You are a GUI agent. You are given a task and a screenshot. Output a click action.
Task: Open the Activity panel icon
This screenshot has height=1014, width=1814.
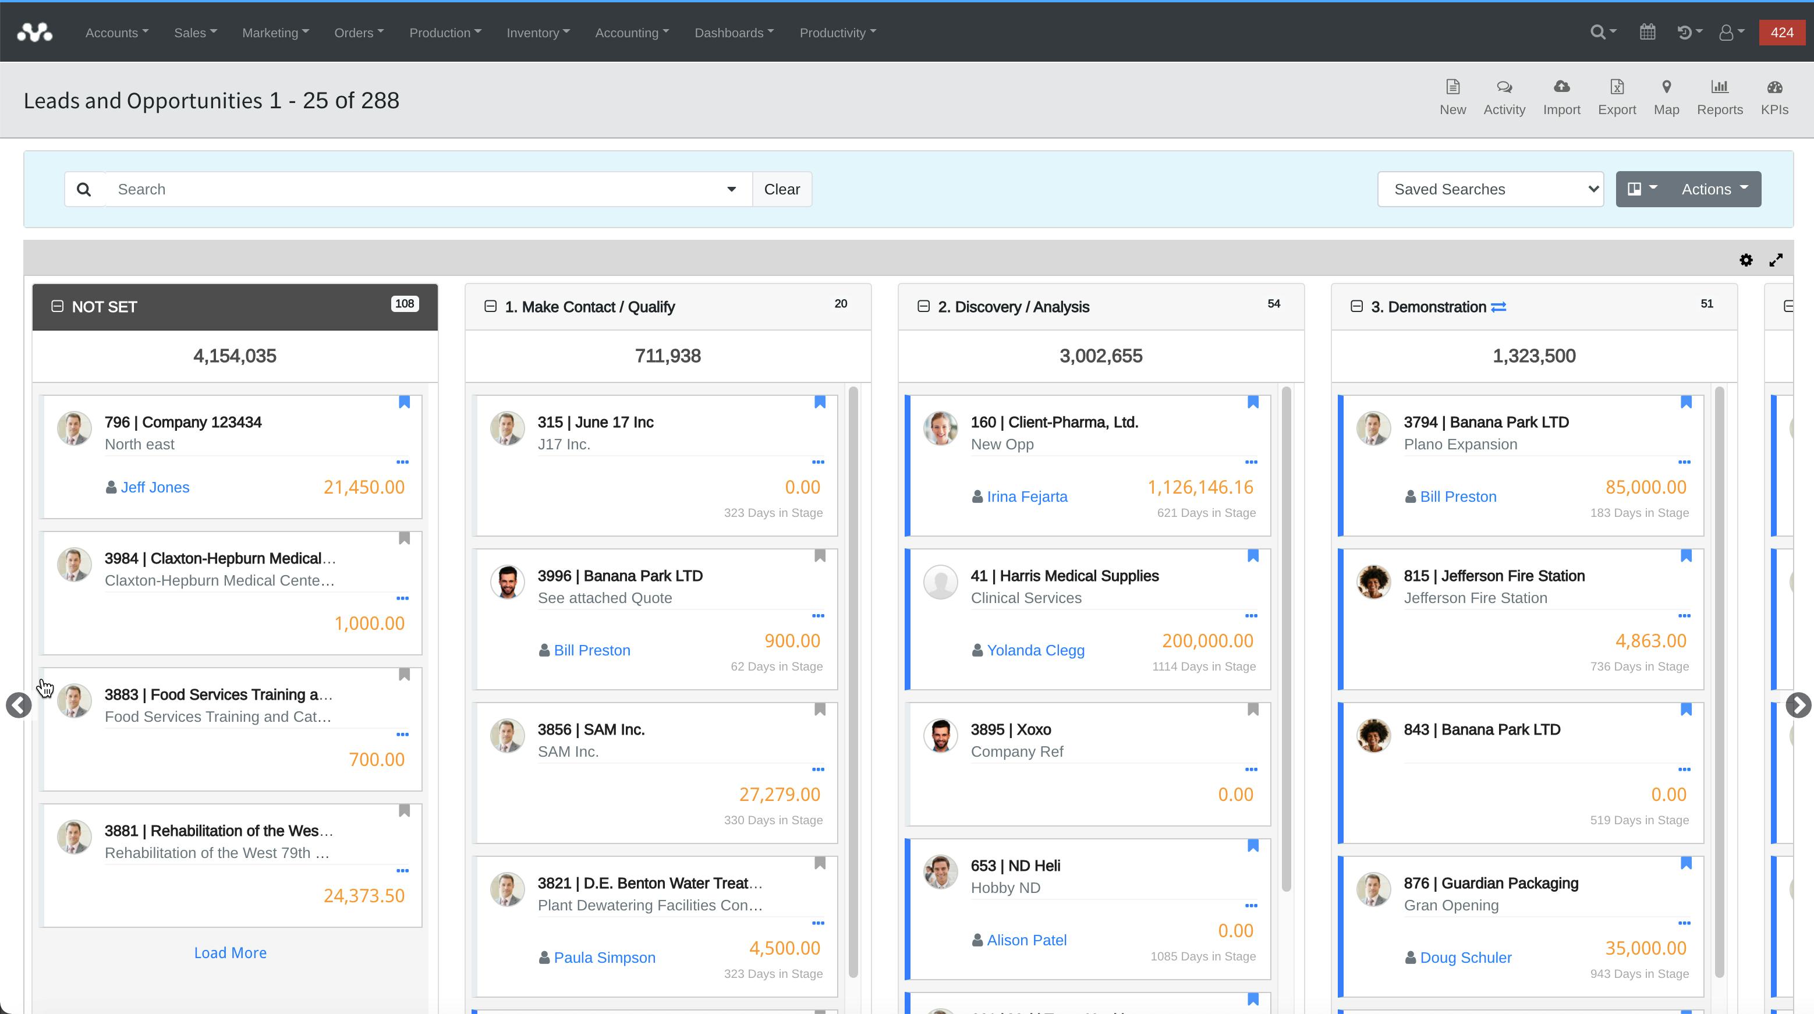[1504, 97]
